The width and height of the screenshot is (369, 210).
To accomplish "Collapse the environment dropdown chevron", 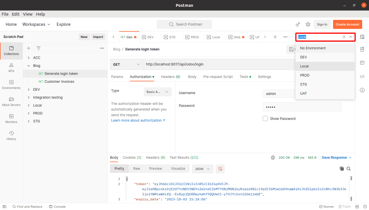I will tap(351, 37).
